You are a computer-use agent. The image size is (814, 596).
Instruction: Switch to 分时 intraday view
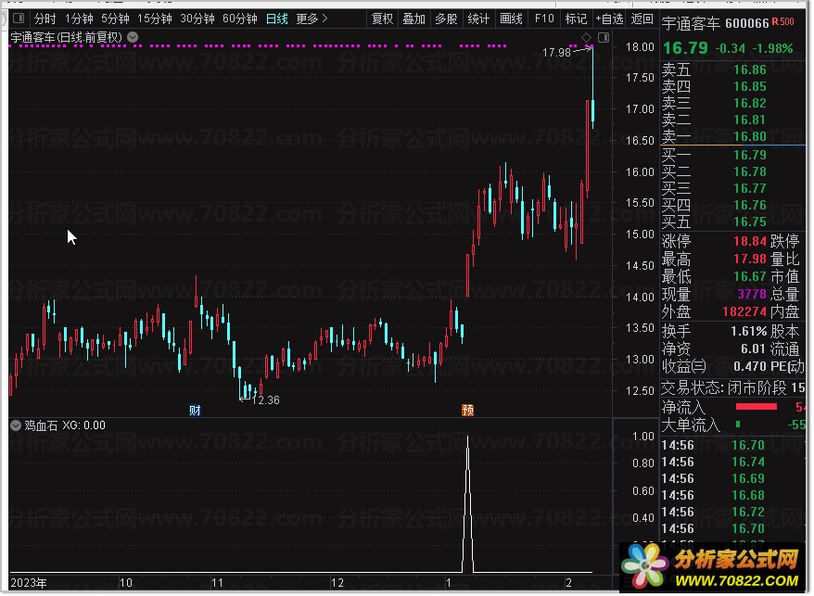pos(45,19)
